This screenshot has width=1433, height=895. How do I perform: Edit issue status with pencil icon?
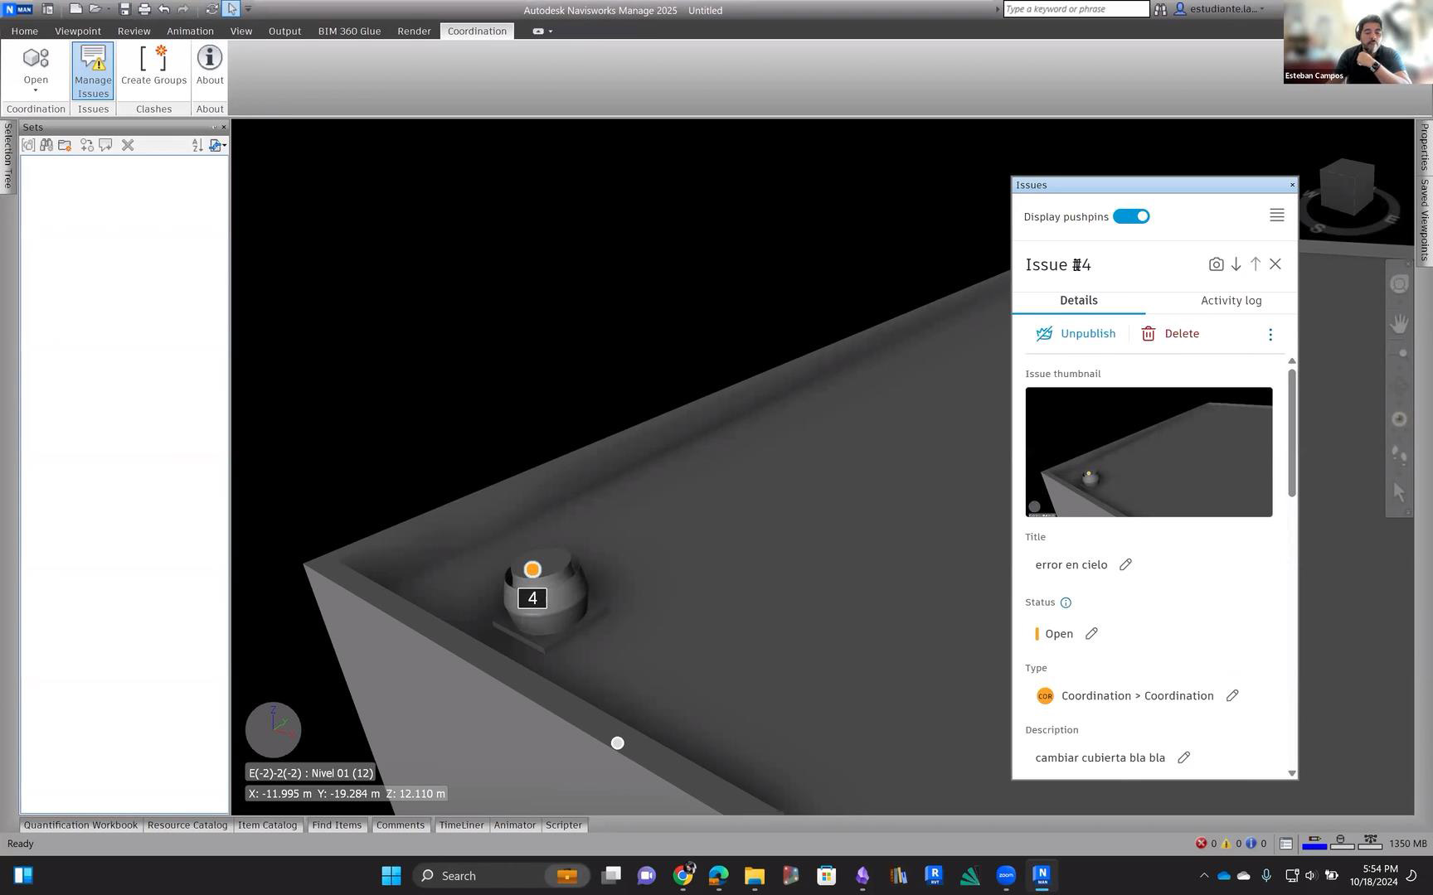click(1091, 634)
